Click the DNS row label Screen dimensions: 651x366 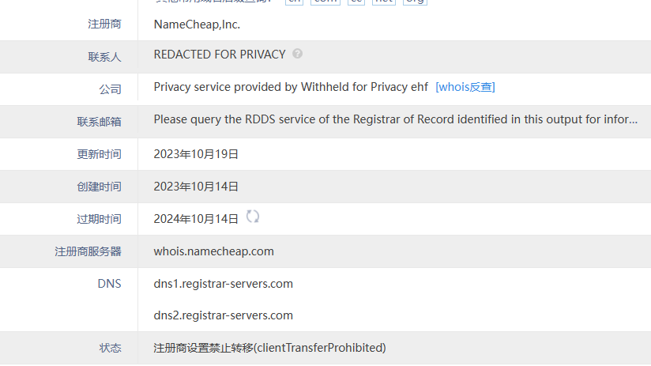point(109,283)
